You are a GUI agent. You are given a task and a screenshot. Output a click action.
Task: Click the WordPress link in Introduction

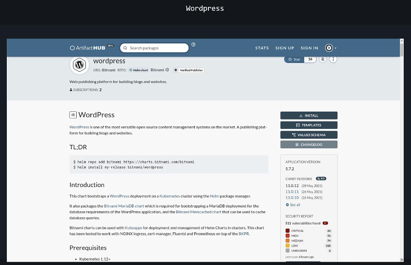120,196
